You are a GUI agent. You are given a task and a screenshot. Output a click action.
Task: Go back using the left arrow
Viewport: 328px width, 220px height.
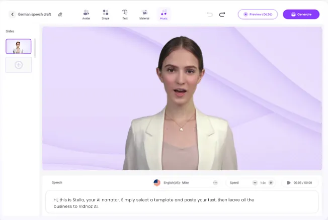pos(13,15)
